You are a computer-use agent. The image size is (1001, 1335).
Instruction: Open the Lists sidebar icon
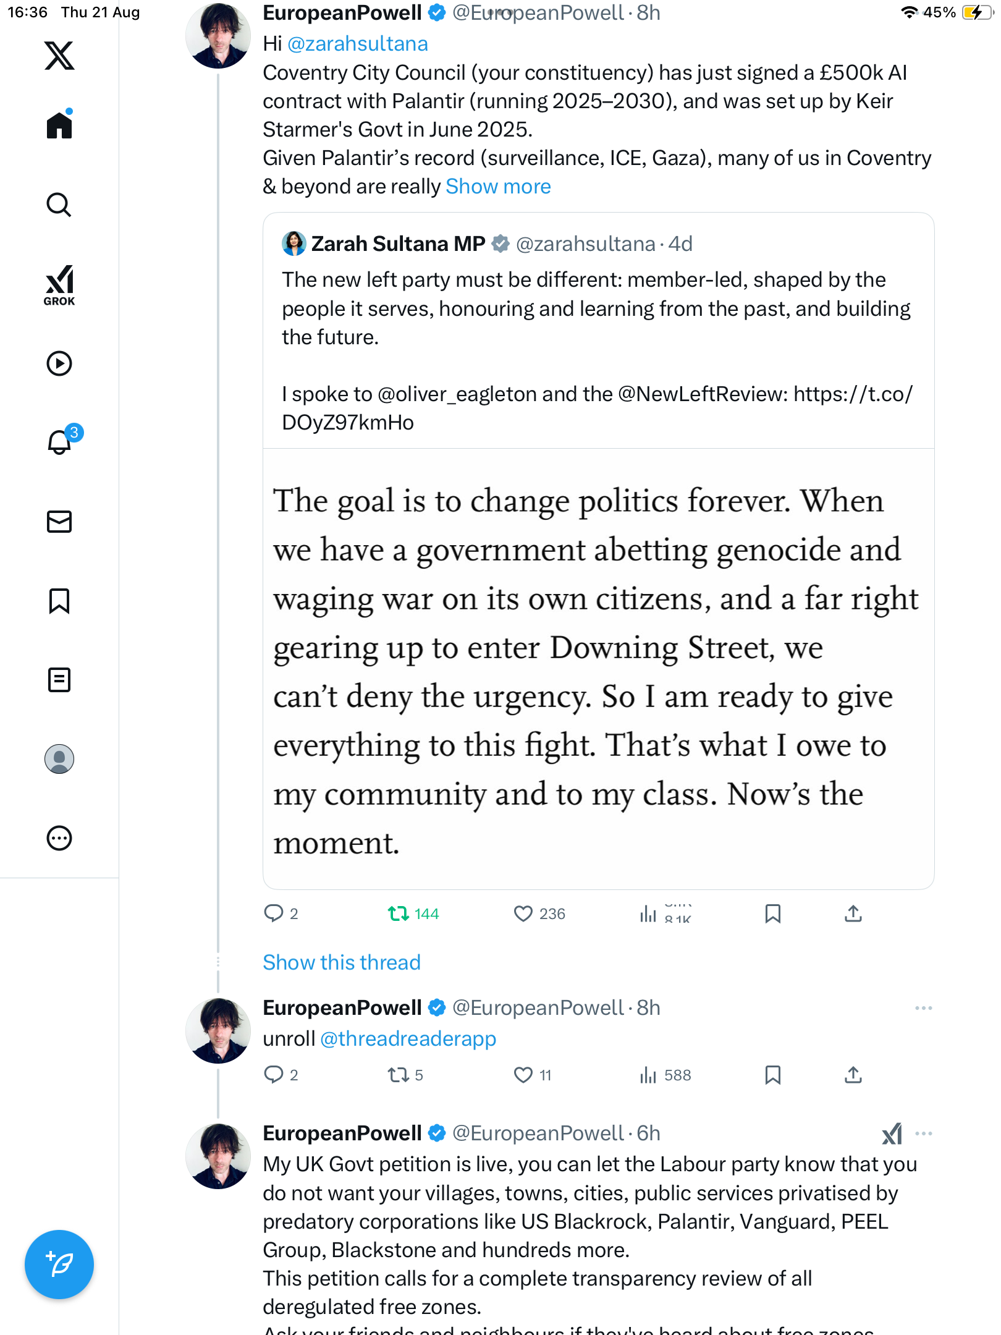pos(59,680)
